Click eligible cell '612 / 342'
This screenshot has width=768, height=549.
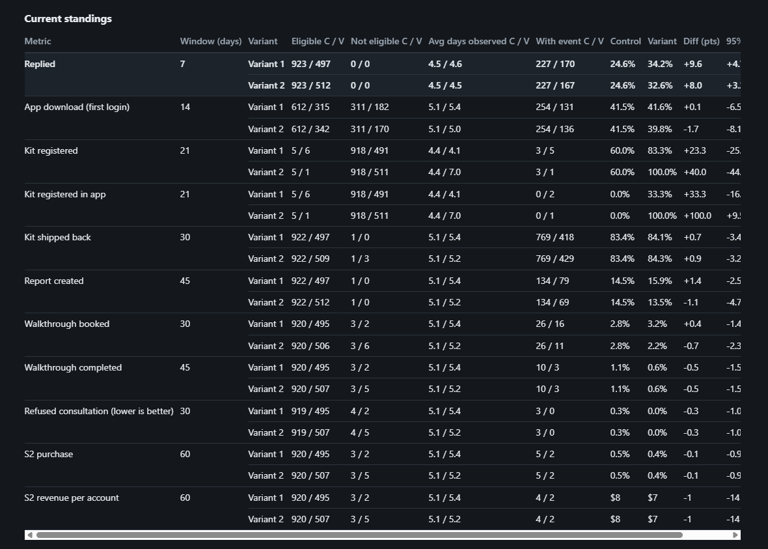tap(310, 129)
